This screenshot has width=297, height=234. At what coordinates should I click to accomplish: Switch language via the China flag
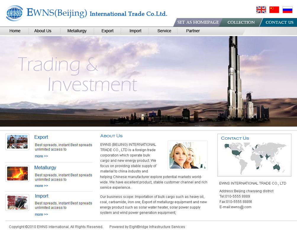click(x=274, y=10)
